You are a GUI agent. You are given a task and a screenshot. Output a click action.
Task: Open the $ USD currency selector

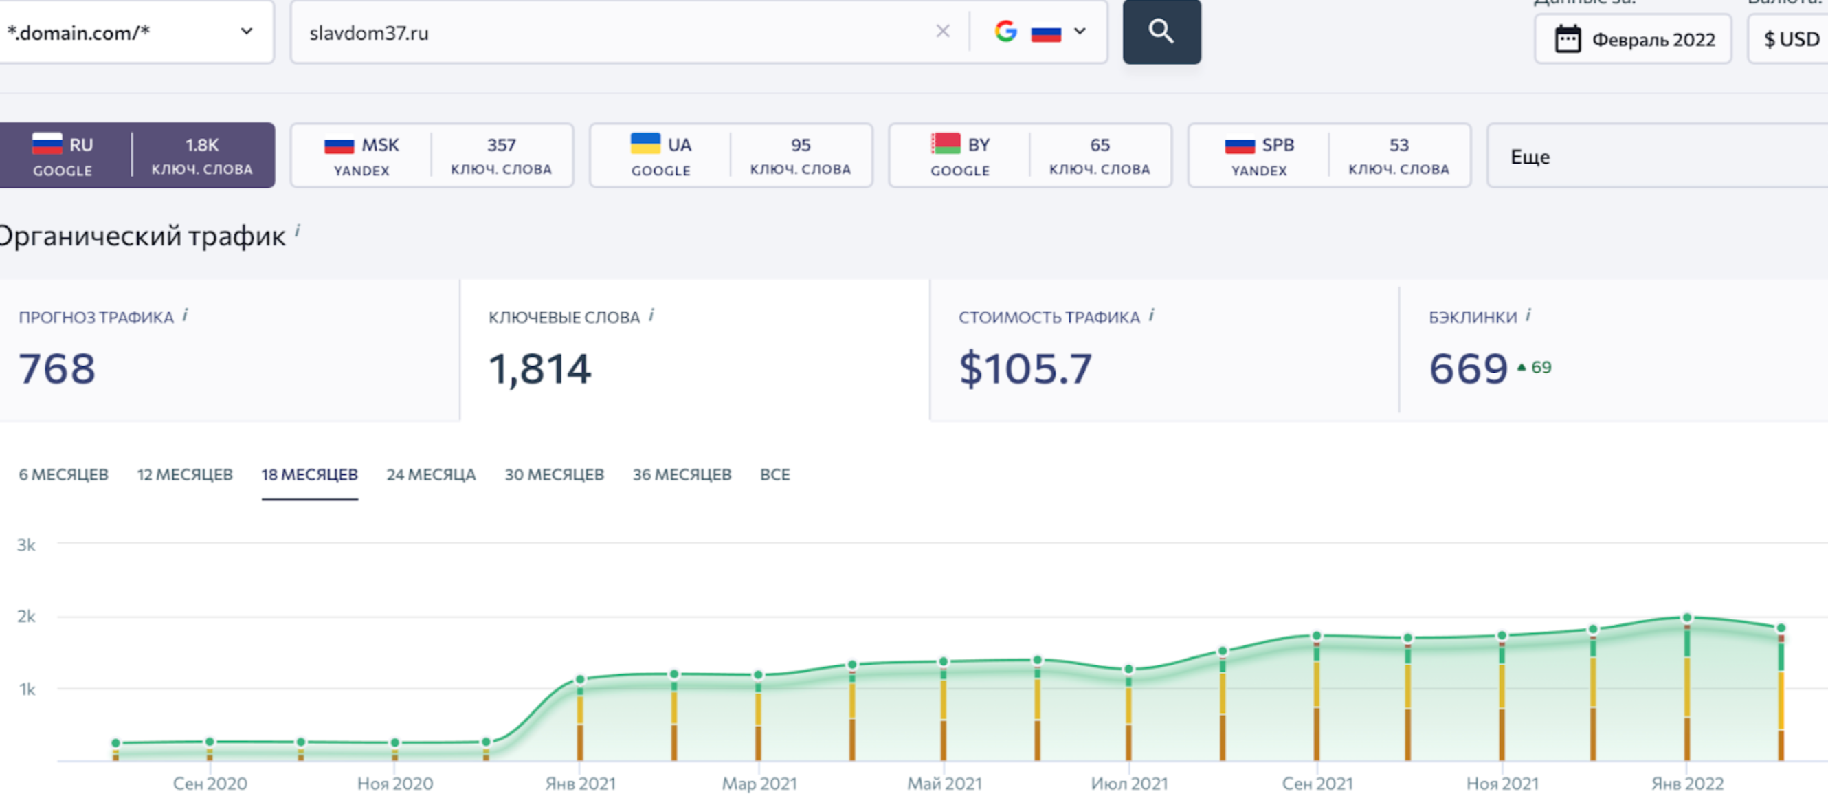(x=1791, y=39)
